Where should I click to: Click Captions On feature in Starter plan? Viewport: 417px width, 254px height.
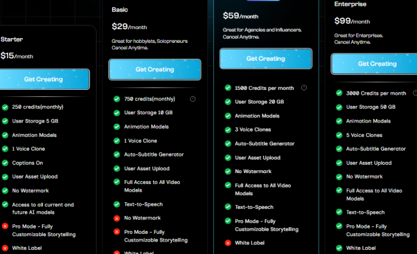pos(29,162)
